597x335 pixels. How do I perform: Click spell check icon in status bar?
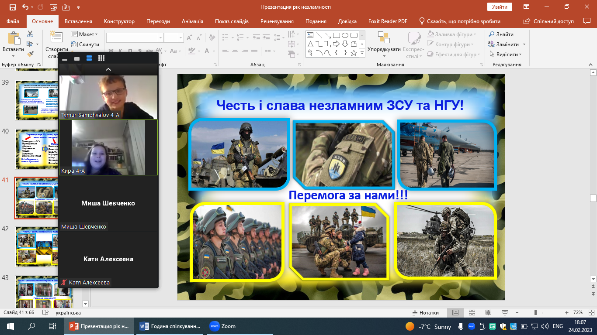pos(45,313)
